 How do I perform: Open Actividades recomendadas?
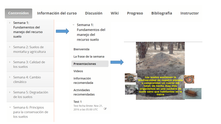84,92
